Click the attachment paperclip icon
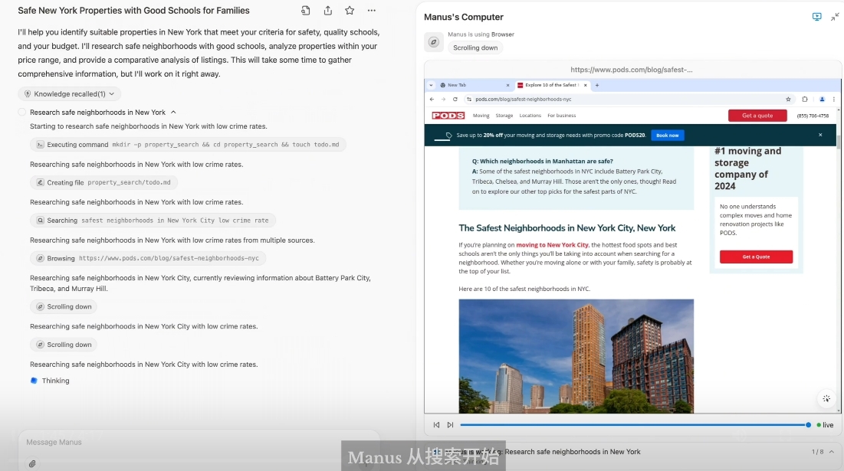This screenshot has height=471, width=844. coord(32,463)
